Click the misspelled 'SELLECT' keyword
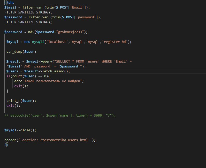206x168 pixels. [63, 62]
